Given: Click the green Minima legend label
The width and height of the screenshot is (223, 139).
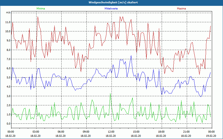Looking at the screenshot, I should click(x=41, y=9).
